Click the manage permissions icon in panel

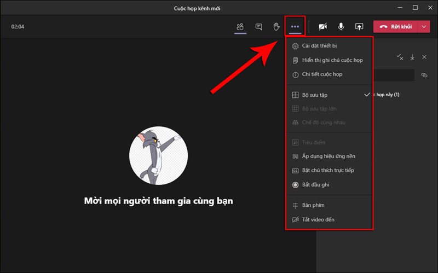click(400, 57)
